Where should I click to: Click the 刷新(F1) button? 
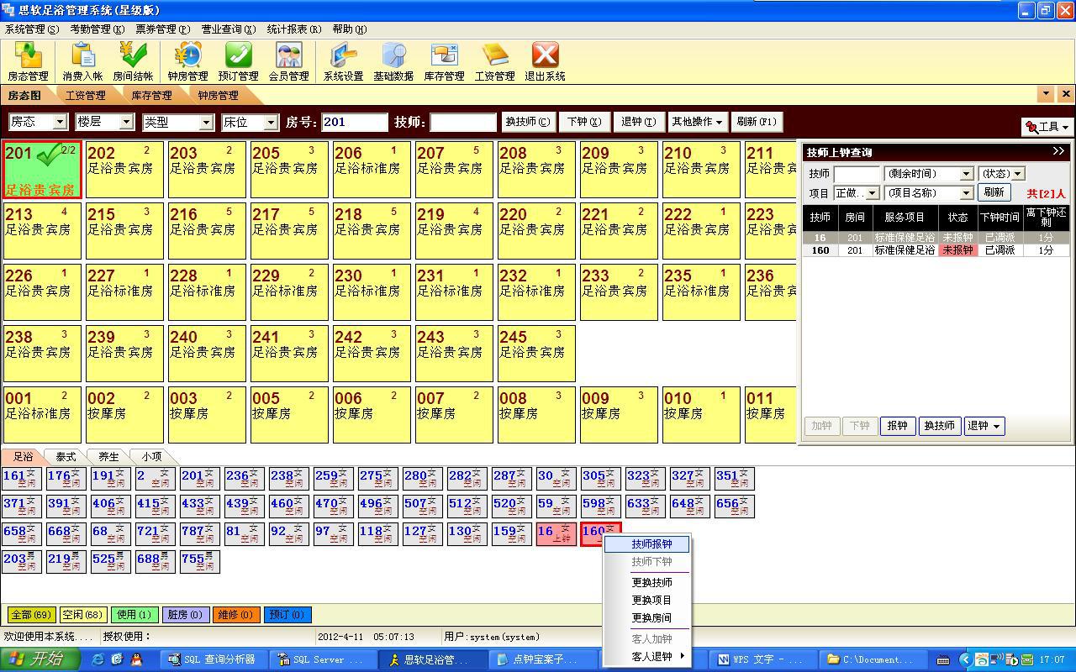pos(757,122)
